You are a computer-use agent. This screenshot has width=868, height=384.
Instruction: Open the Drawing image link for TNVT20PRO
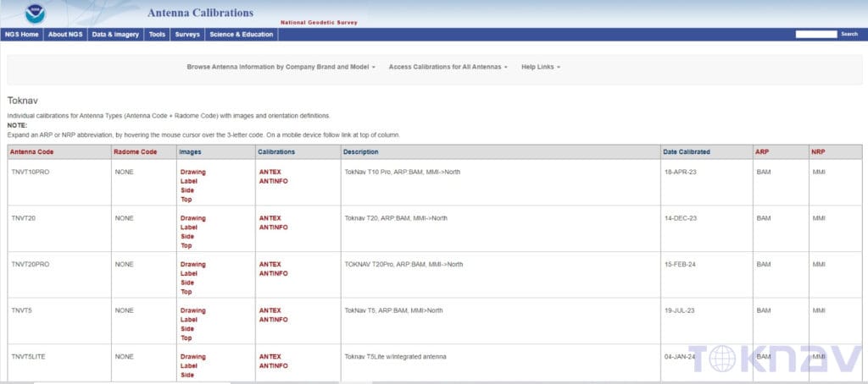point(192,264)
